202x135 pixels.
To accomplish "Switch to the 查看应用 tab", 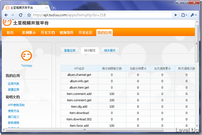I will point(70,50).
